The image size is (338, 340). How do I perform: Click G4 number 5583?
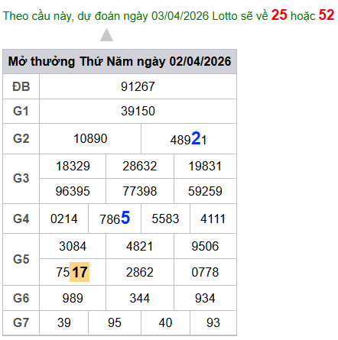[x=165, y=219]
